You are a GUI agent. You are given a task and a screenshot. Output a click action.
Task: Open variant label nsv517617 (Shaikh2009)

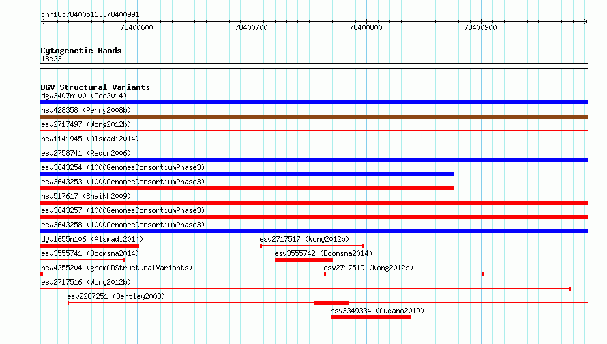pos(86,196)
